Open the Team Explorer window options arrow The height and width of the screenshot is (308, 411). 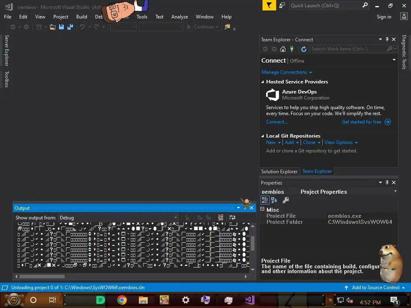(x=380, y=39)
